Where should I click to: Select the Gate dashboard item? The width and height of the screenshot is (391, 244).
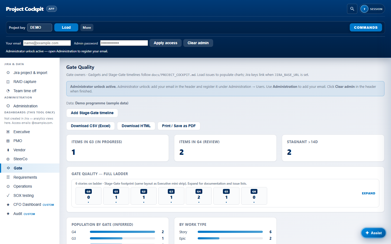30,168
